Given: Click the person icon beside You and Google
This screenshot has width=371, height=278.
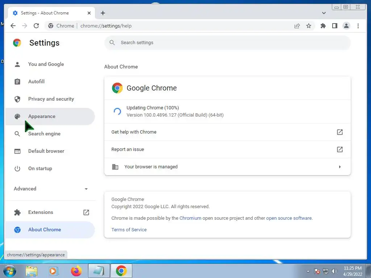Looking at the screenshot, I should [17, 64].
